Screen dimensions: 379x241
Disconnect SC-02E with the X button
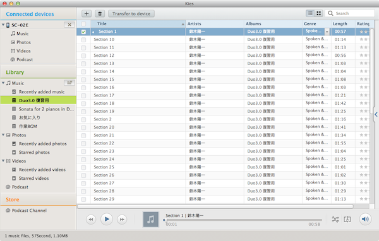69,25
